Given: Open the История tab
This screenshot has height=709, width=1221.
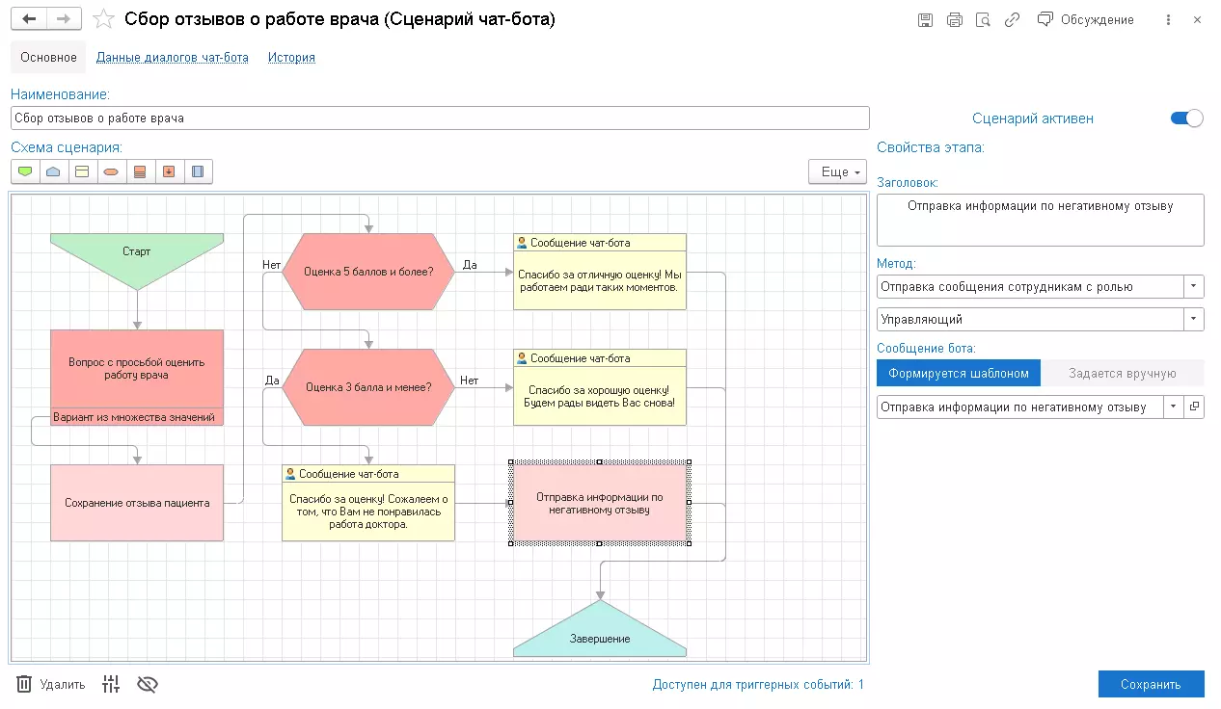Looking at the screenshot, I should tap(291, 58).
